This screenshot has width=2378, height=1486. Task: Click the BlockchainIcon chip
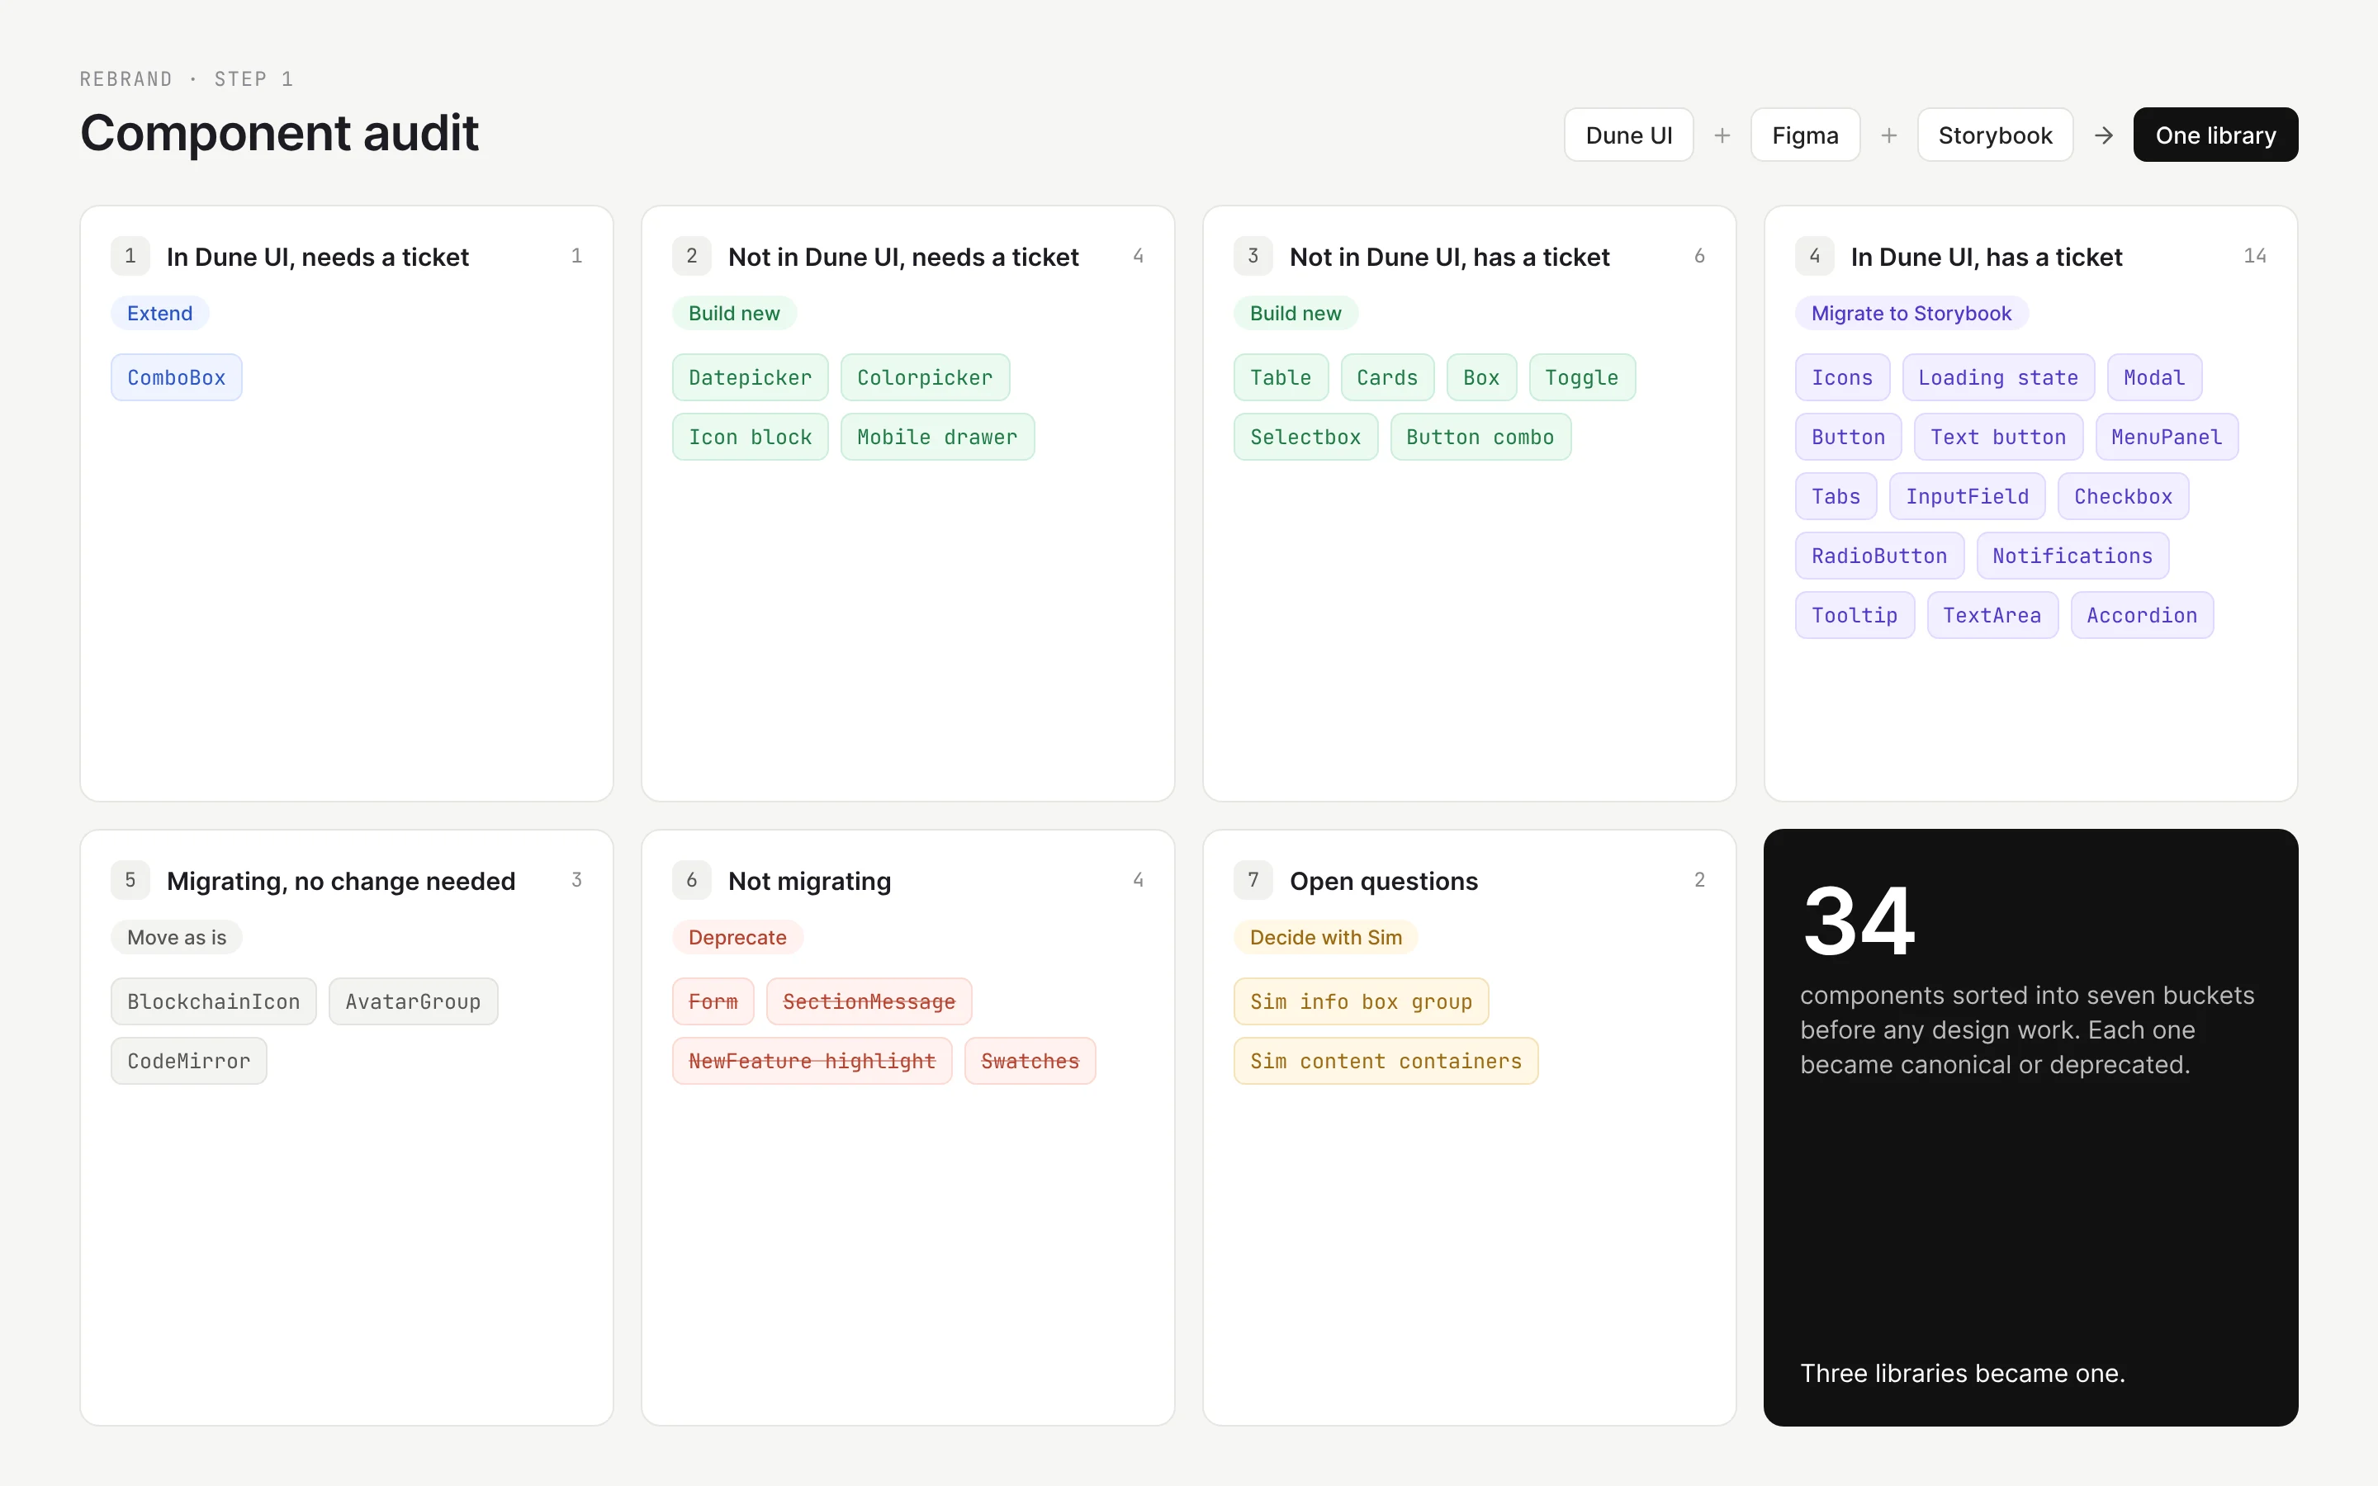[x=214, y=1001]
